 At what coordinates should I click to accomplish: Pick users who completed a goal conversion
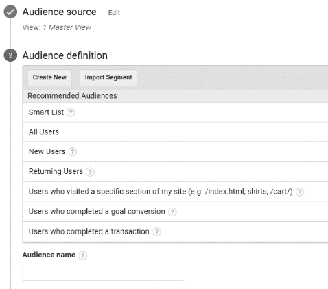tap(176, 212)
